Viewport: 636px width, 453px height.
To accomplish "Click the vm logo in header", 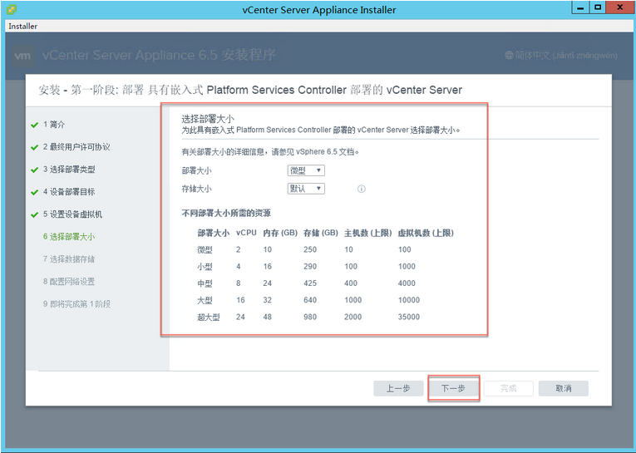I will click(22, 56).
